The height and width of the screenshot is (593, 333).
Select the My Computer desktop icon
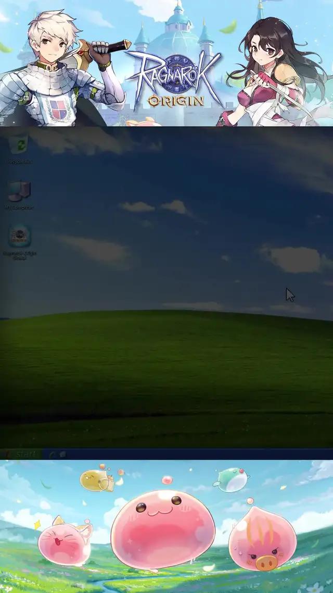(x=19, y=191)
